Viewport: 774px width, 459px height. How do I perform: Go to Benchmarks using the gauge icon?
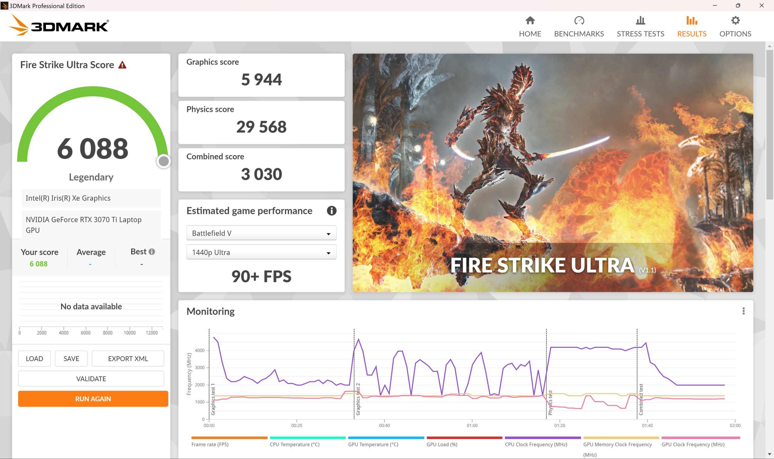[579, 21]
